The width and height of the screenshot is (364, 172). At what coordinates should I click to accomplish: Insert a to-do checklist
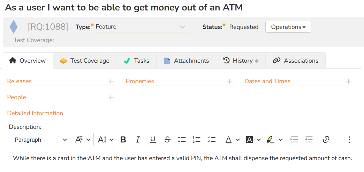(x=211, y=140)
